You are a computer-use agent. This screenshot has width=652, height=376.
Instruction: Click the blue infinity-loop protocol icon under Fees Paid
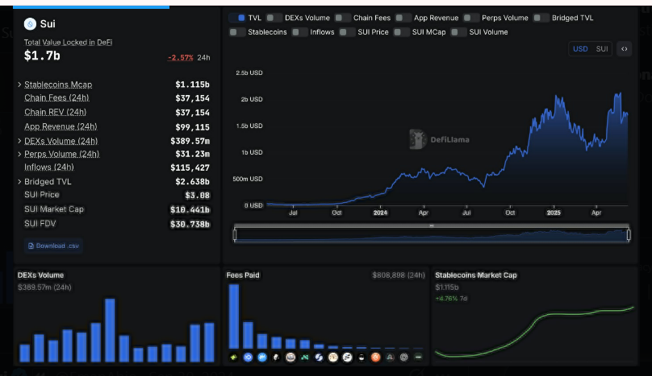248,357
